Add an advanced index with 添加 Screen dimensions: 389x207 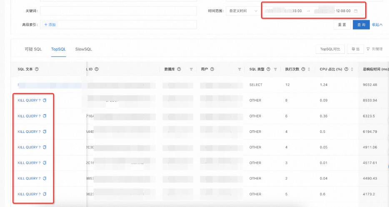tap(50, 25)
